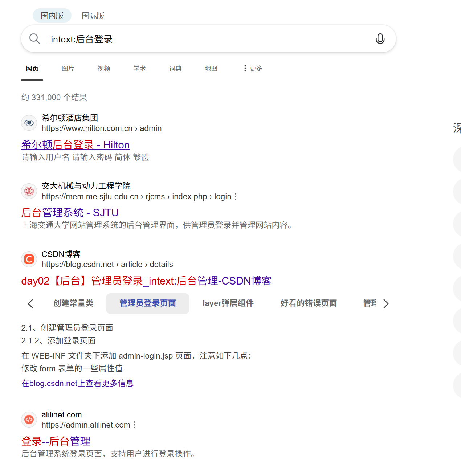
Task: Open the 地图 tab
Action: (211, 68)
